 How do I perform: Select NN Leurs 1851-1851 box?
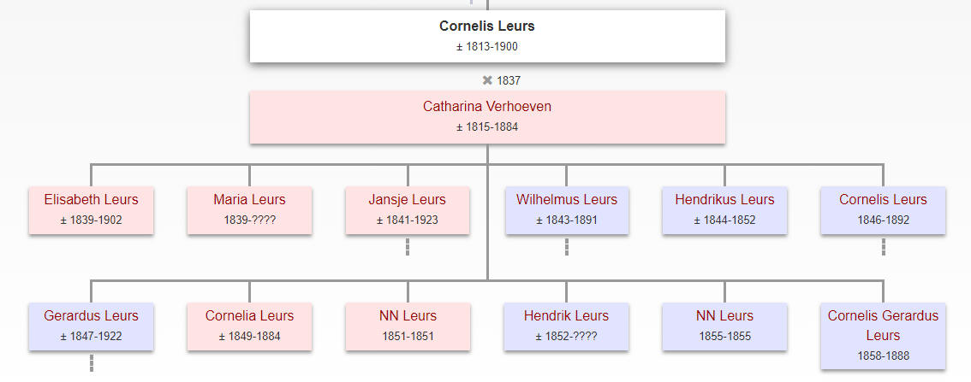coord(408,326)
